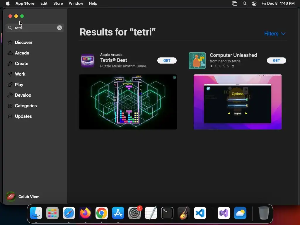Screen dimensions: 300x225
Task: Get the Computer Unleashed app
Action: (x=276, y=60)
